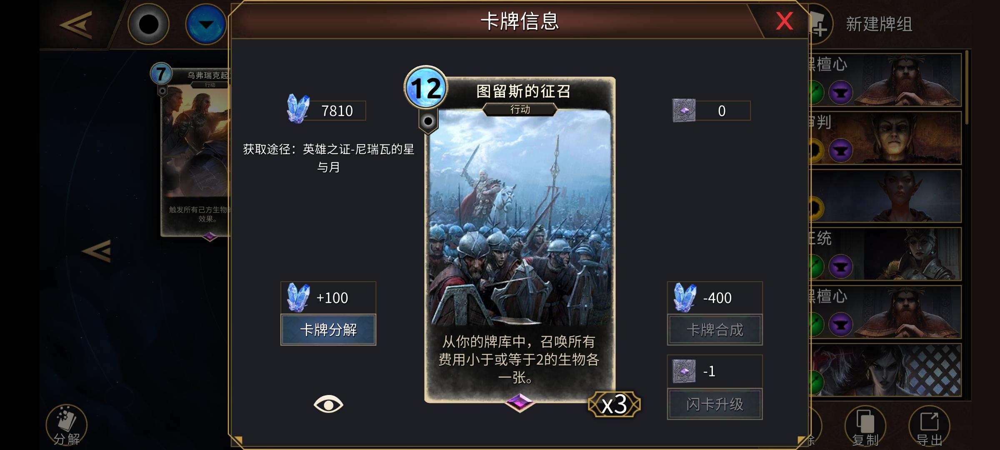Click the soul gem crystal icon near 7810

point(298,109)
